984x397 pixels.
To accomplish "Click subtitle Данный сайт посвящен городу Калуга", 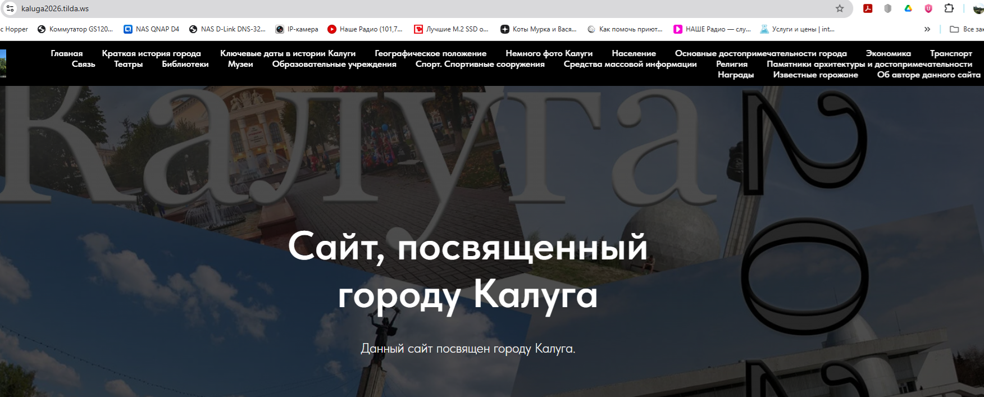I will (468, 349).
